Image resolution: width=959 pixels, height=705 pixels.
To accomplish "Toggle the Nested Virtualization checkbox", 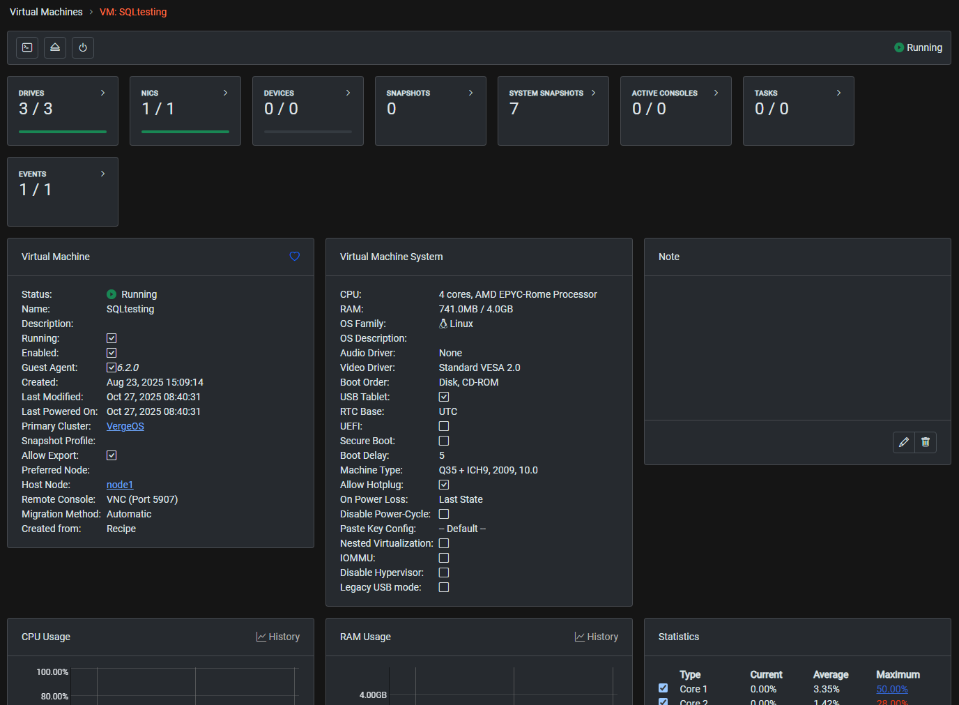I will [x=444, y=543].
